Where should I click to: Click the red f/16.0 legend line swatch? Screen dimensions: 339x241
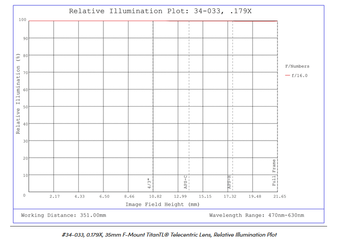(x=287, y=76)
